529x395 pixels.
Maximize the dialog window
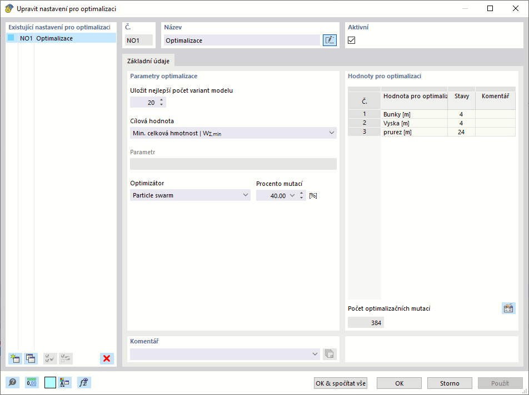click(x=490, y=8)
